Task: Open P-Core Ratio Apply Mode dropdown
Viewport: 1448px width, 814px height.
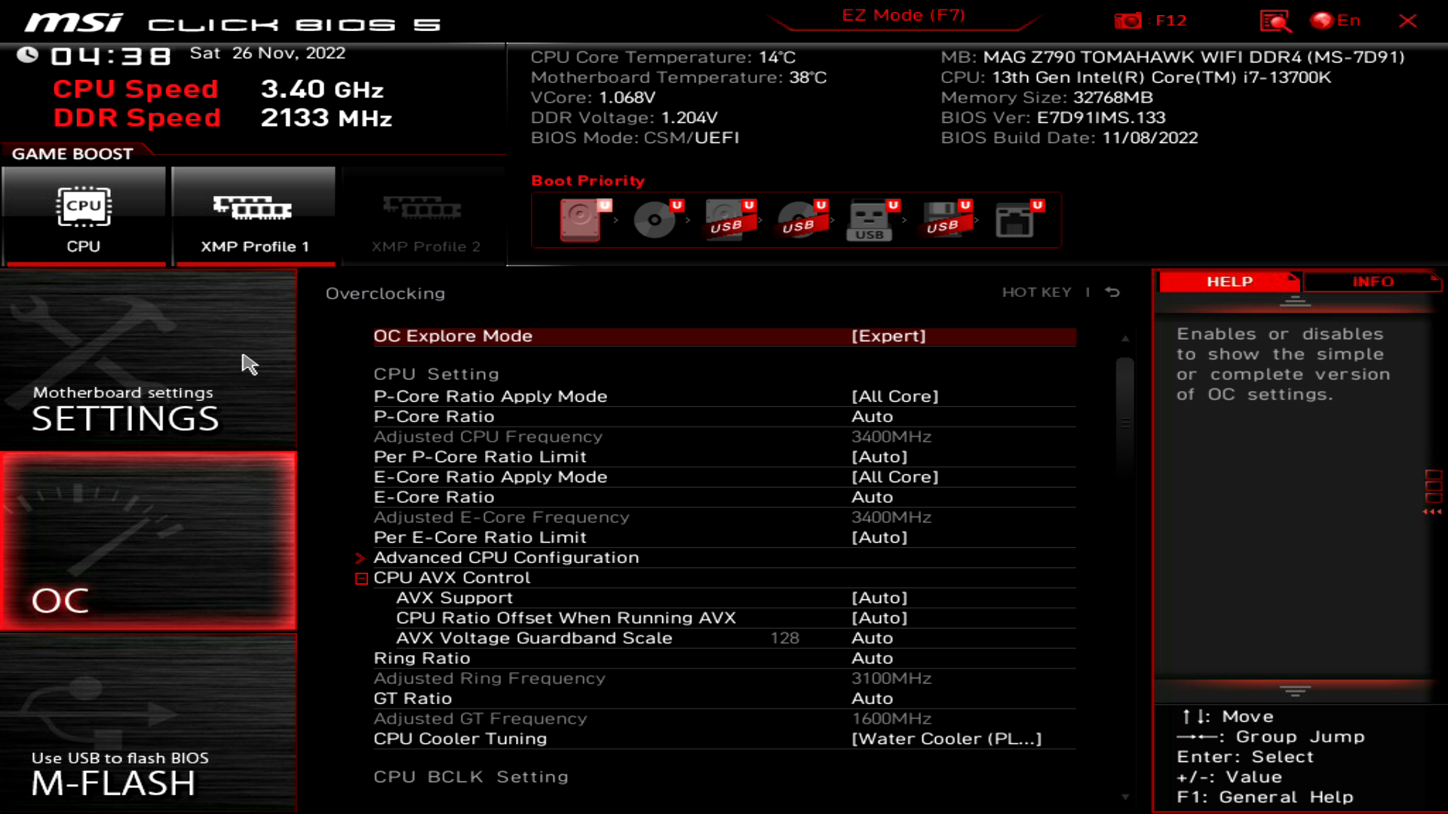Action: (x=724, y=396)
